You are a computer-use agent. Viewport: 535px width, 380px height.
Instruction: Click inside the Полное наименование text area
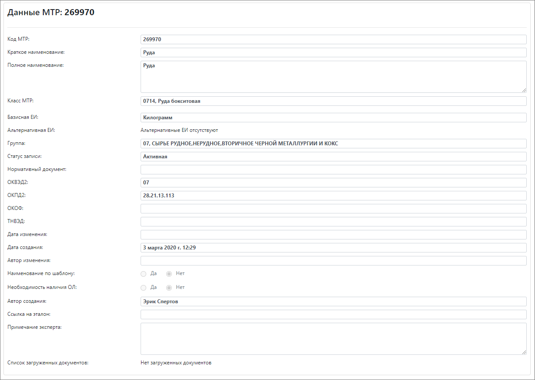coord(333,77)
